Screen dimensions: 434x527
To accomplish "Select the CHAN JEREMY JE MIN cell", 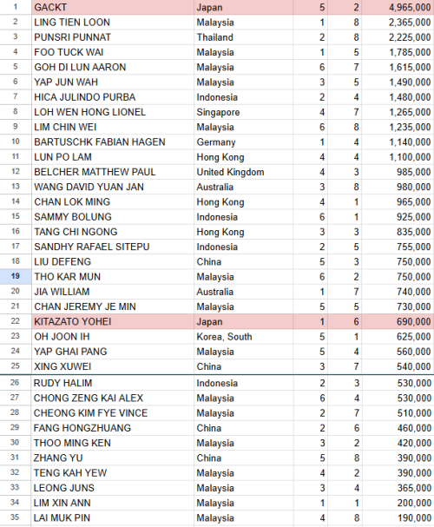I will click(113, 306).
